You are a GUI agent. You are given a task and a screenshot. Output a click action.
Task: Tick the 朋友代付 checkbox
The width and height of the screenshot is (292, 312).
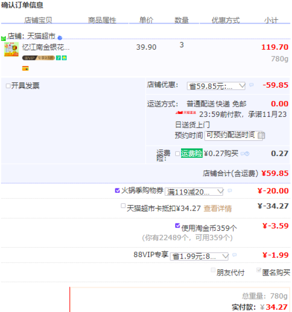[213, 270]
